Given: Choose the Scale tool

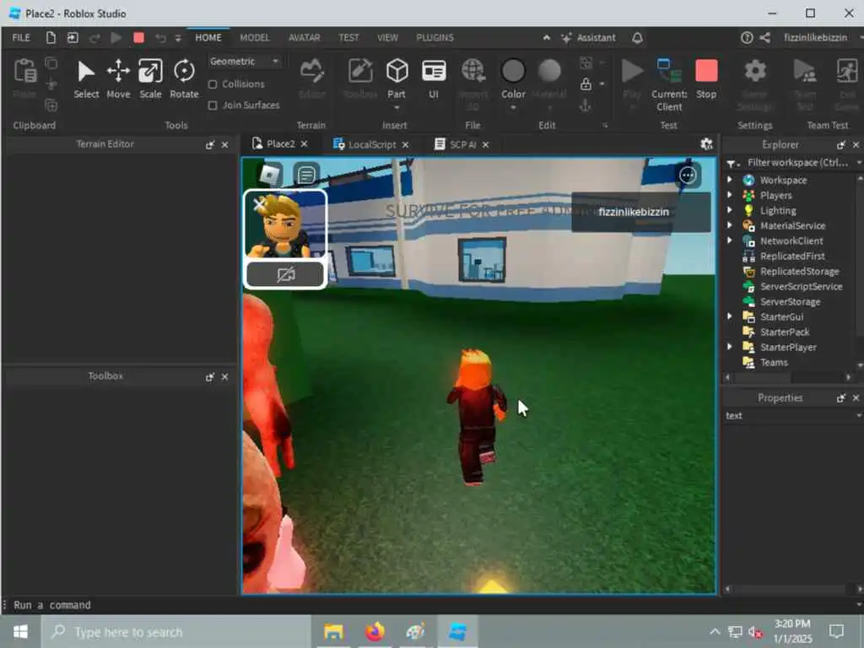Looking at the screenshot, I should (x=150, y=78).
